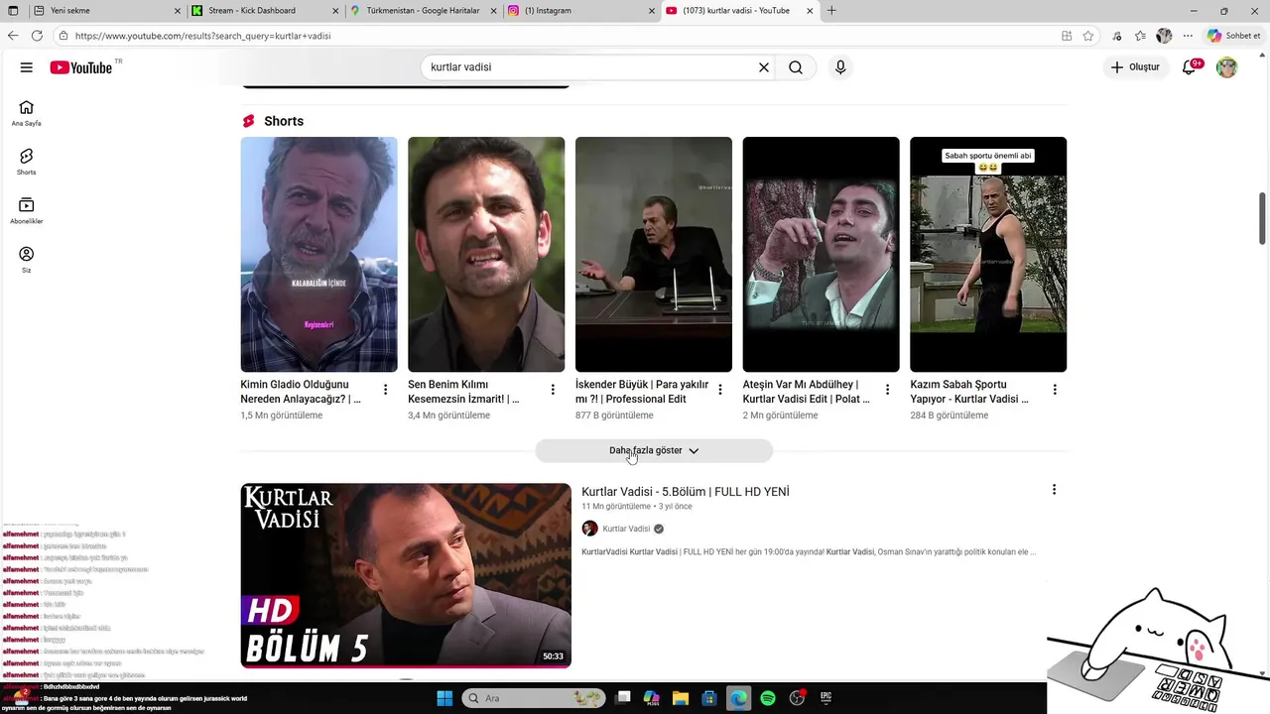Open File Explorer from the taskbar
Image resolution: width=1270 pixels, height=714 pixels.
click(681, 698)
